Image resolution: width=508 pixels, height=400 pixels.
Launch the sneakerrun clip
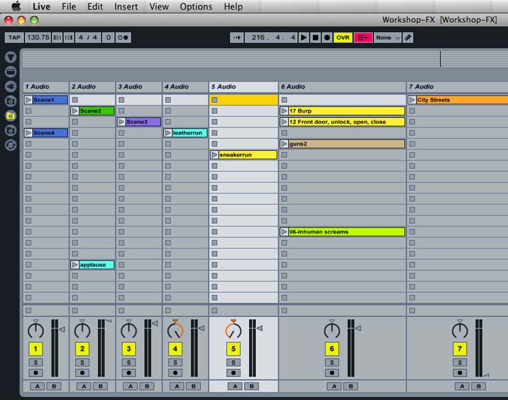[215, 155]
